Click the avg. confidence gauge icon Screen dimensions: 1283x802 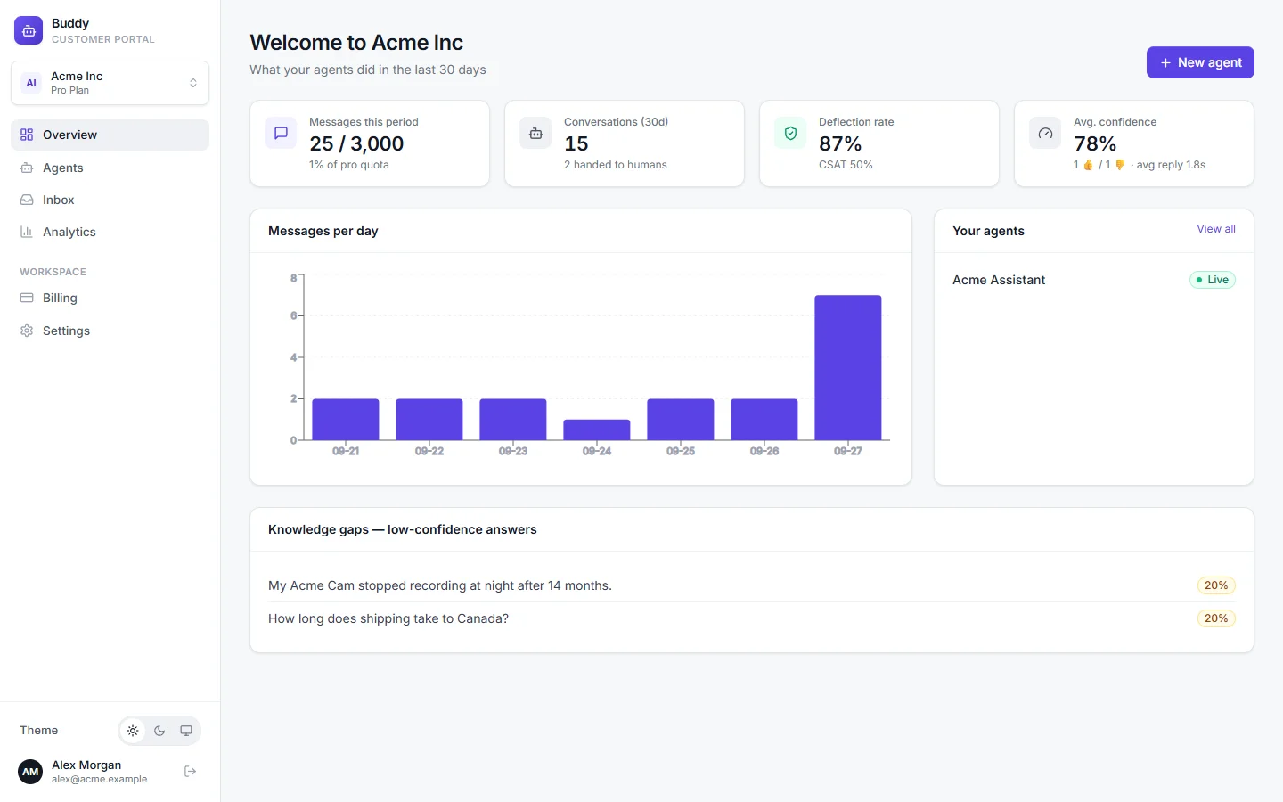click(x=1045, y=133)
